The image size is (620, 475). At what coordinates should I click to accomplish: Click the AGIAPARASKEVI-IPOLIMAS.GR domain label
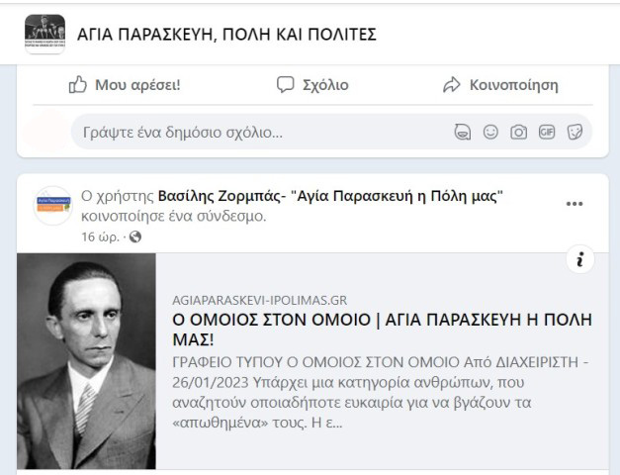point(259,300)
